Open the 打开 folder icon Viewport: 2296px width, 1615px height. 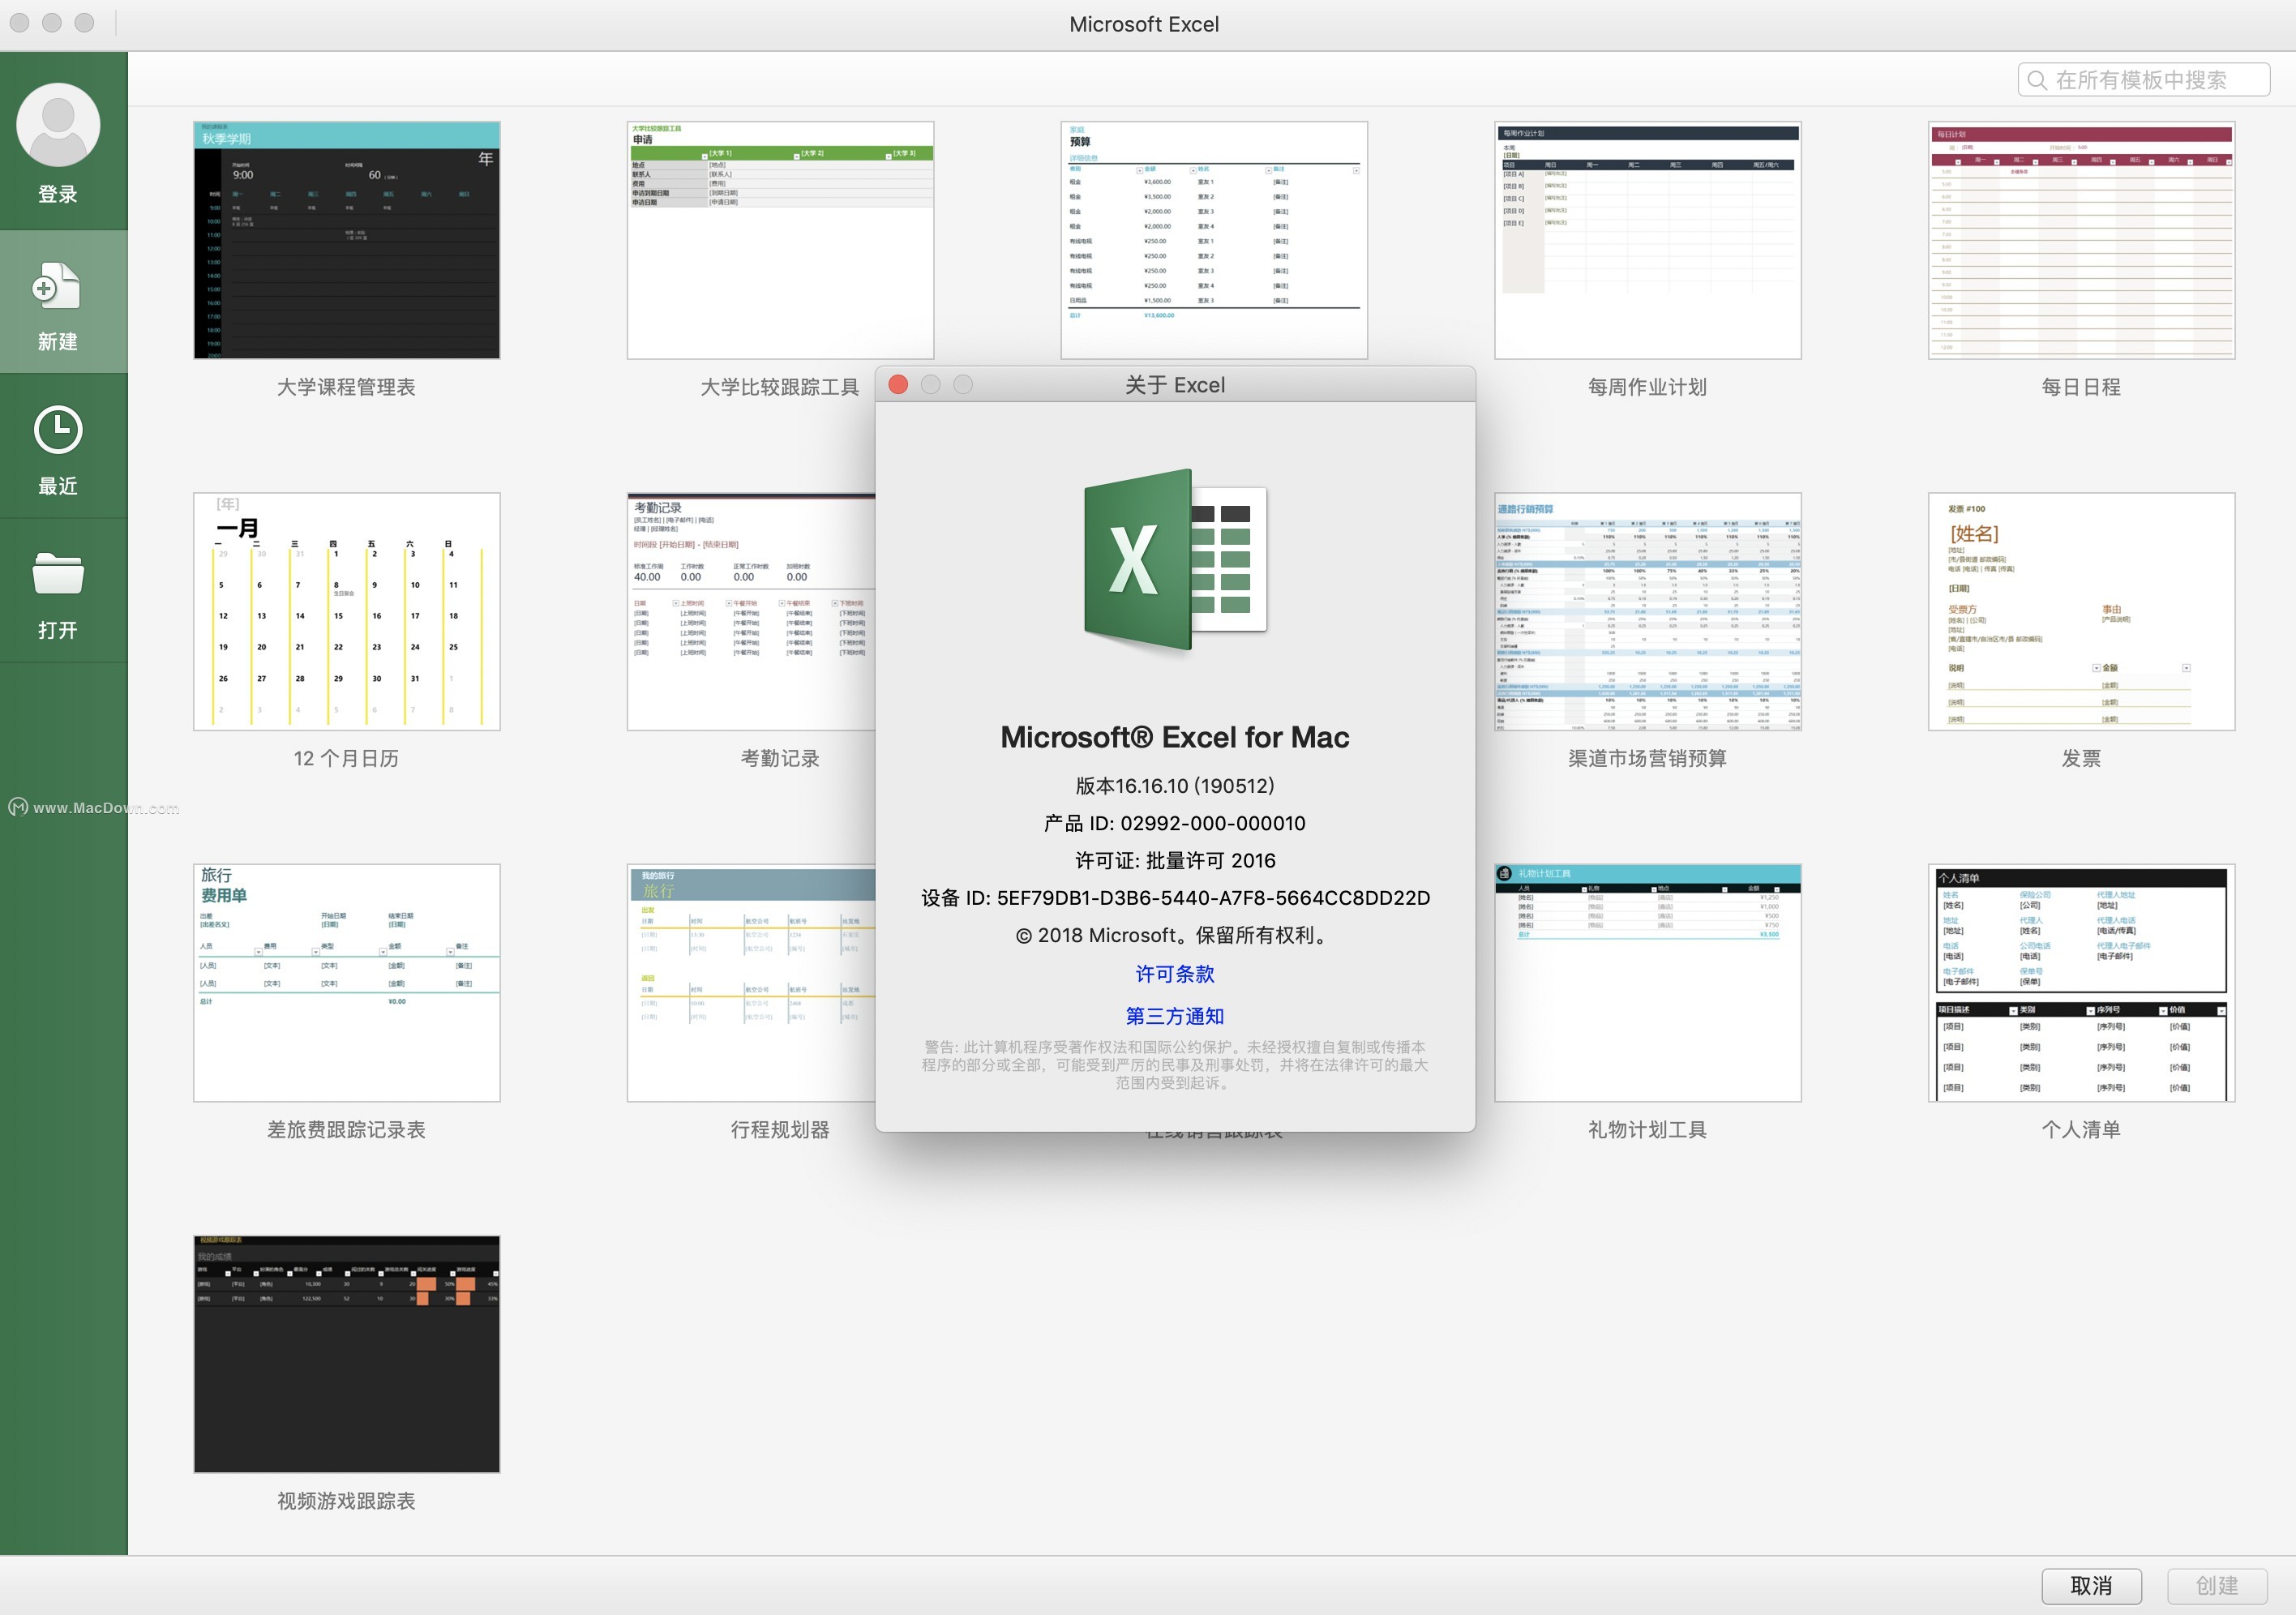pos(58,574)
